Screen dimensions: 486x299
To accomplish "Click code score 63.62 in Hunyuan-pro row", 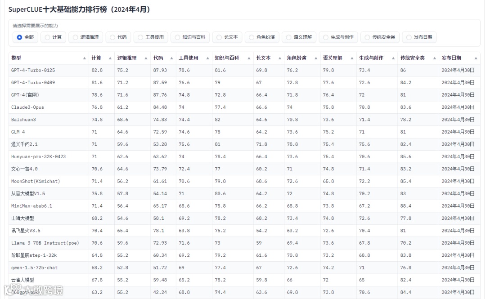I will (x=160, y=157).
